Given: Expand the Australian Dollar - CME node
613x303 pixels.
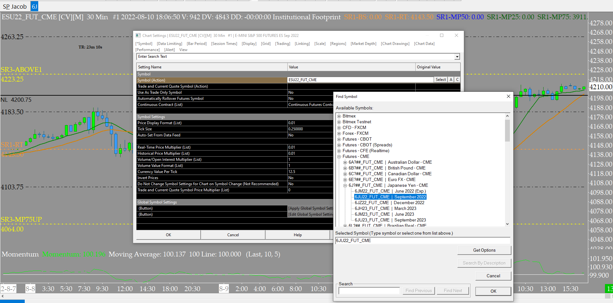Looking at the screenshot, I should 345,162.
